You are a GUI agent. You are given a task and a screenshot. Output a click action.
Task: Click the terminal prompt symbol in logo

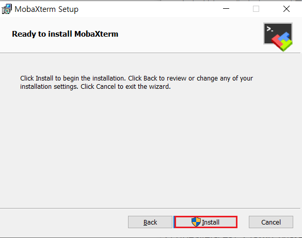click(269, 29)
